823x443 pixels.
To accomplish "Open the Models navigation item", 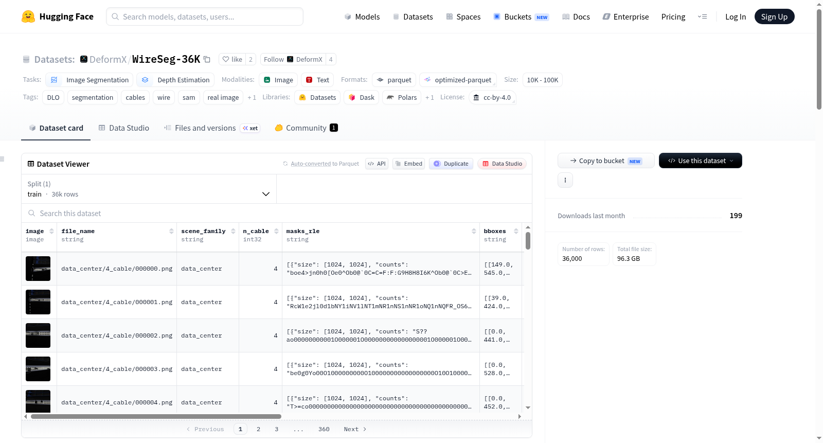I will 362,17.
